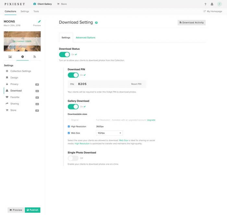Click the PIN value 8205
Viewport: 227px width, 215px height.
[x=82, y=84]
